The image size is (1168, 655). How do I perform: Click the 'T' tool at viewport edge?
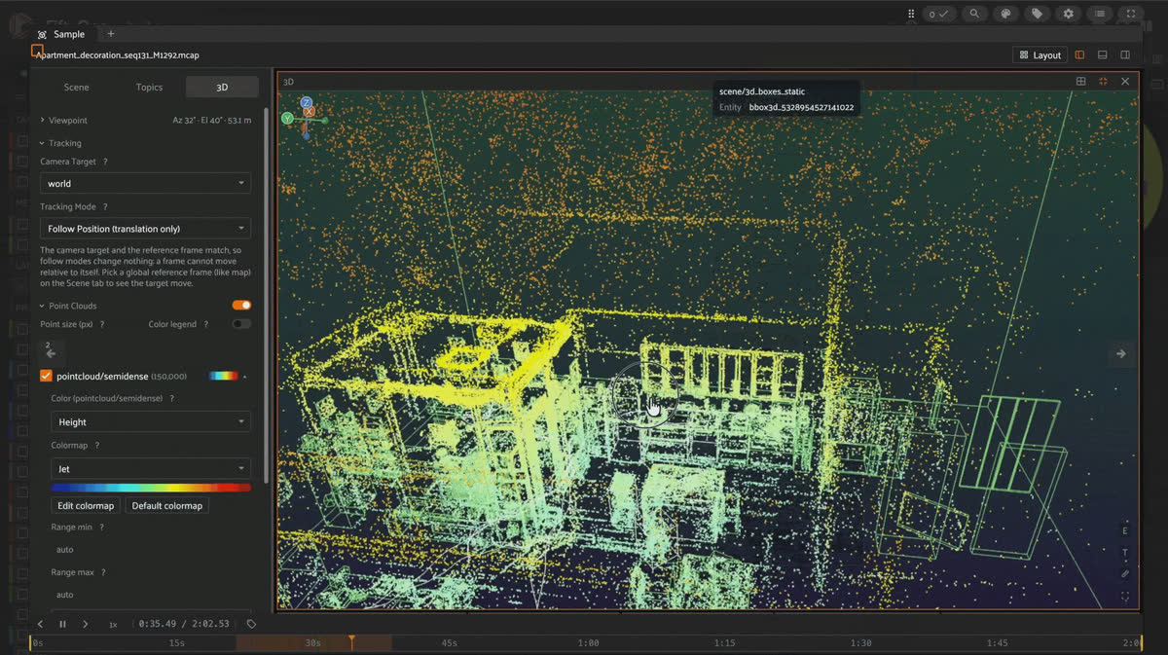coord(1125,553)
